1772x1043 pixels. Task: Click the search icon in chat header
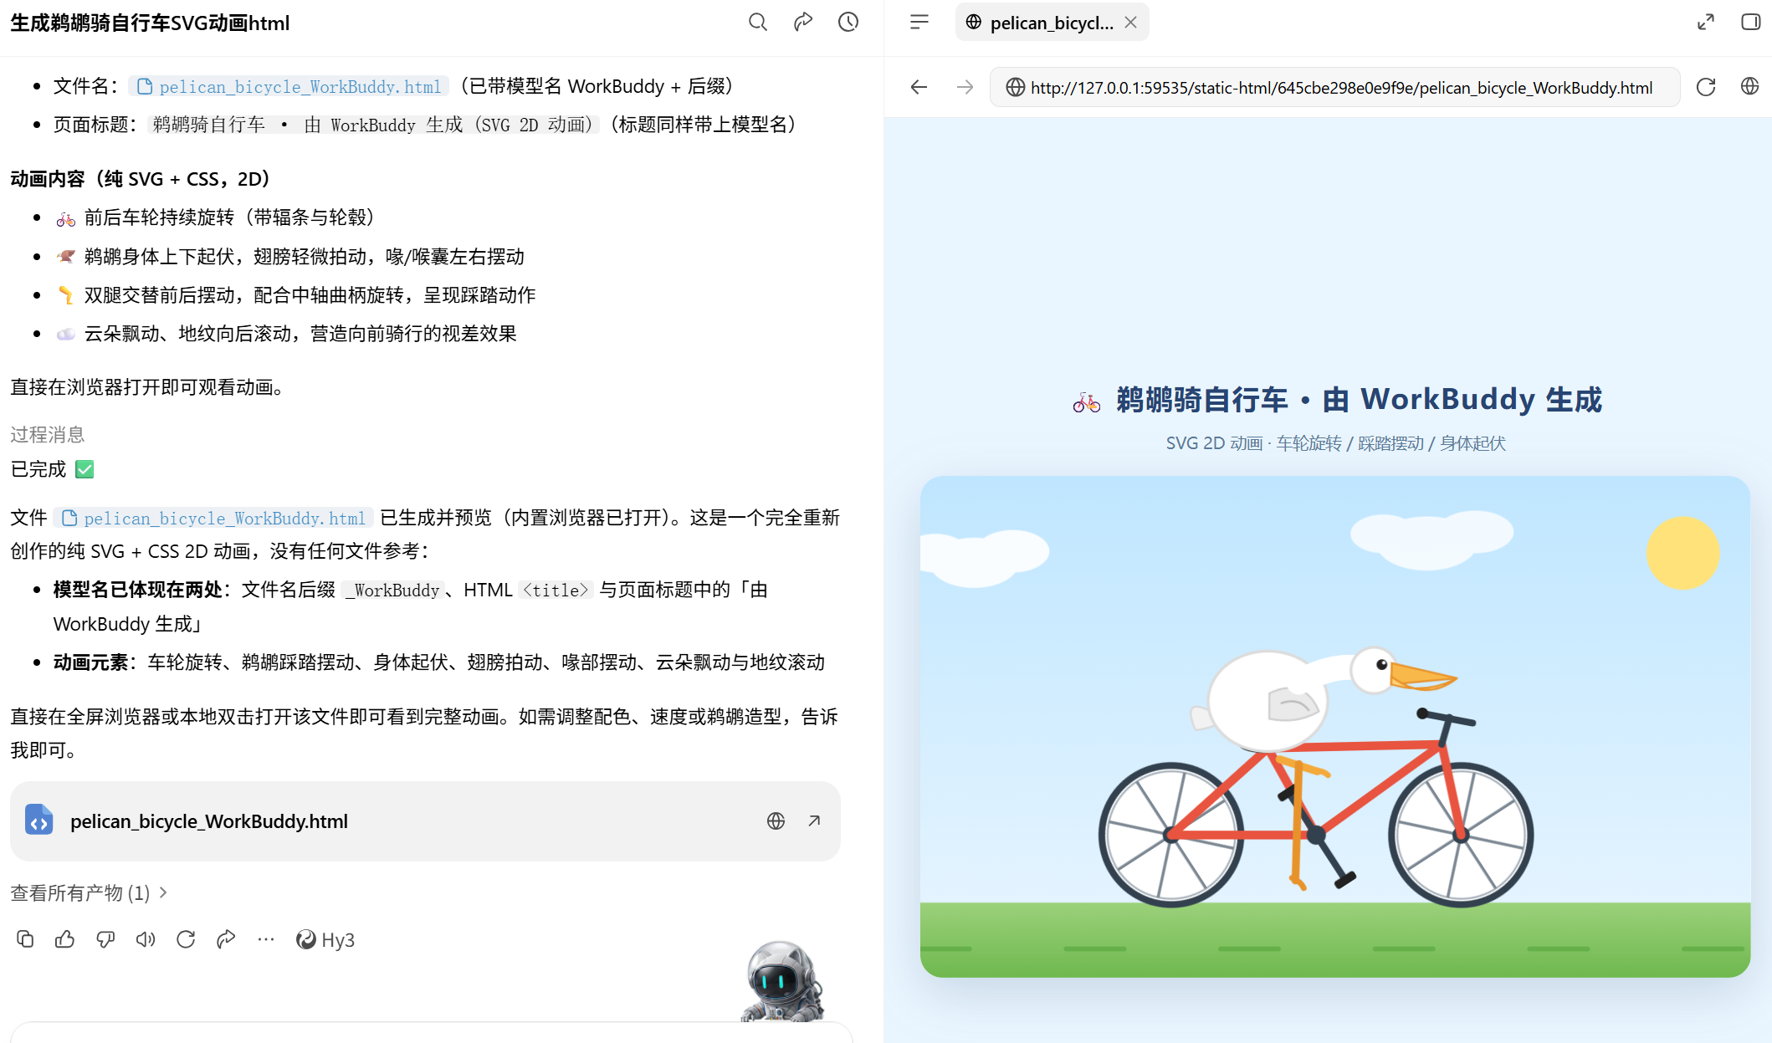pos(758,23)
